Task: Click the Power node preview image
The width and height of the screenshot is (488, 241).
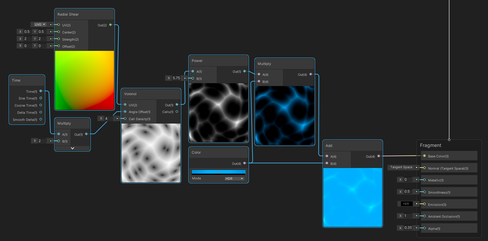Action: point(218,113)
